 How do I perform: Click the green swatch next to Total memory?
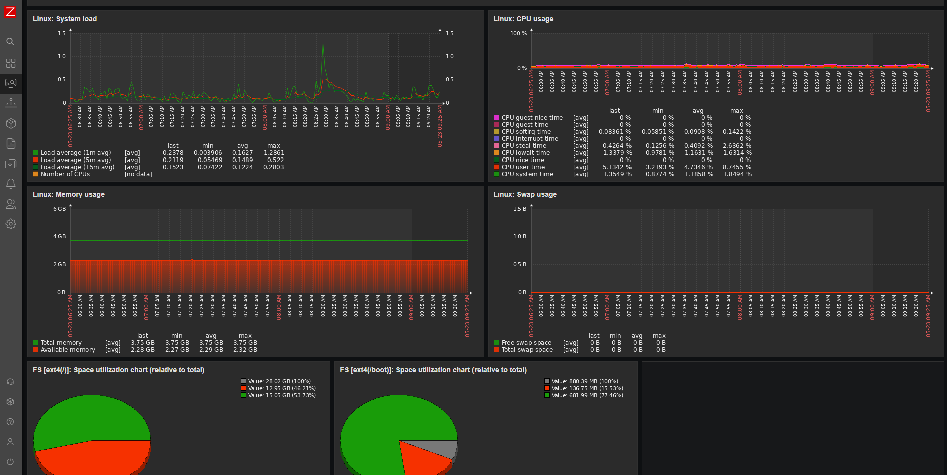35,342
